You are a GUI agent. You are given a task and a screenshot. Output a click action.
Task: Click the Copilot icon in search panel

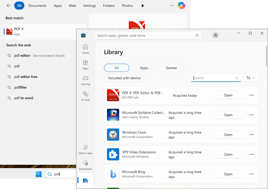pos(181,6)
